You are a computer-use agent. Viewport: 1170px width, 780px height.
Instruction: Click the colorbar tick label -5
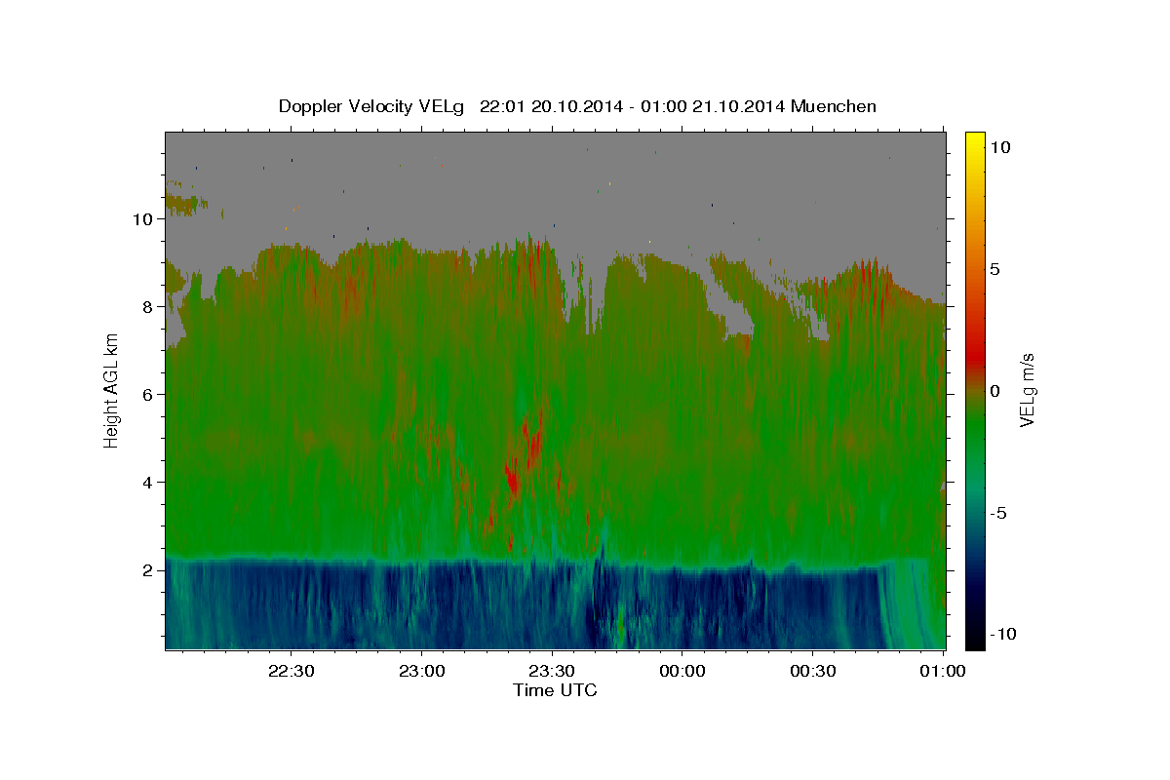coord(997,513)
